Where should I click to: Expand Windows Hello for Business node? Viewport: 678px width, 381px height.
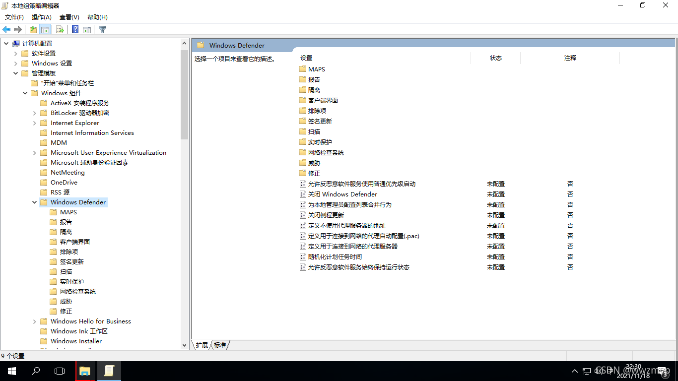point(35,321)
